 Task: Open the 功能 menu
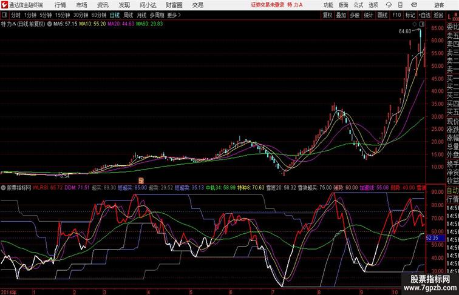coord(328,5)
